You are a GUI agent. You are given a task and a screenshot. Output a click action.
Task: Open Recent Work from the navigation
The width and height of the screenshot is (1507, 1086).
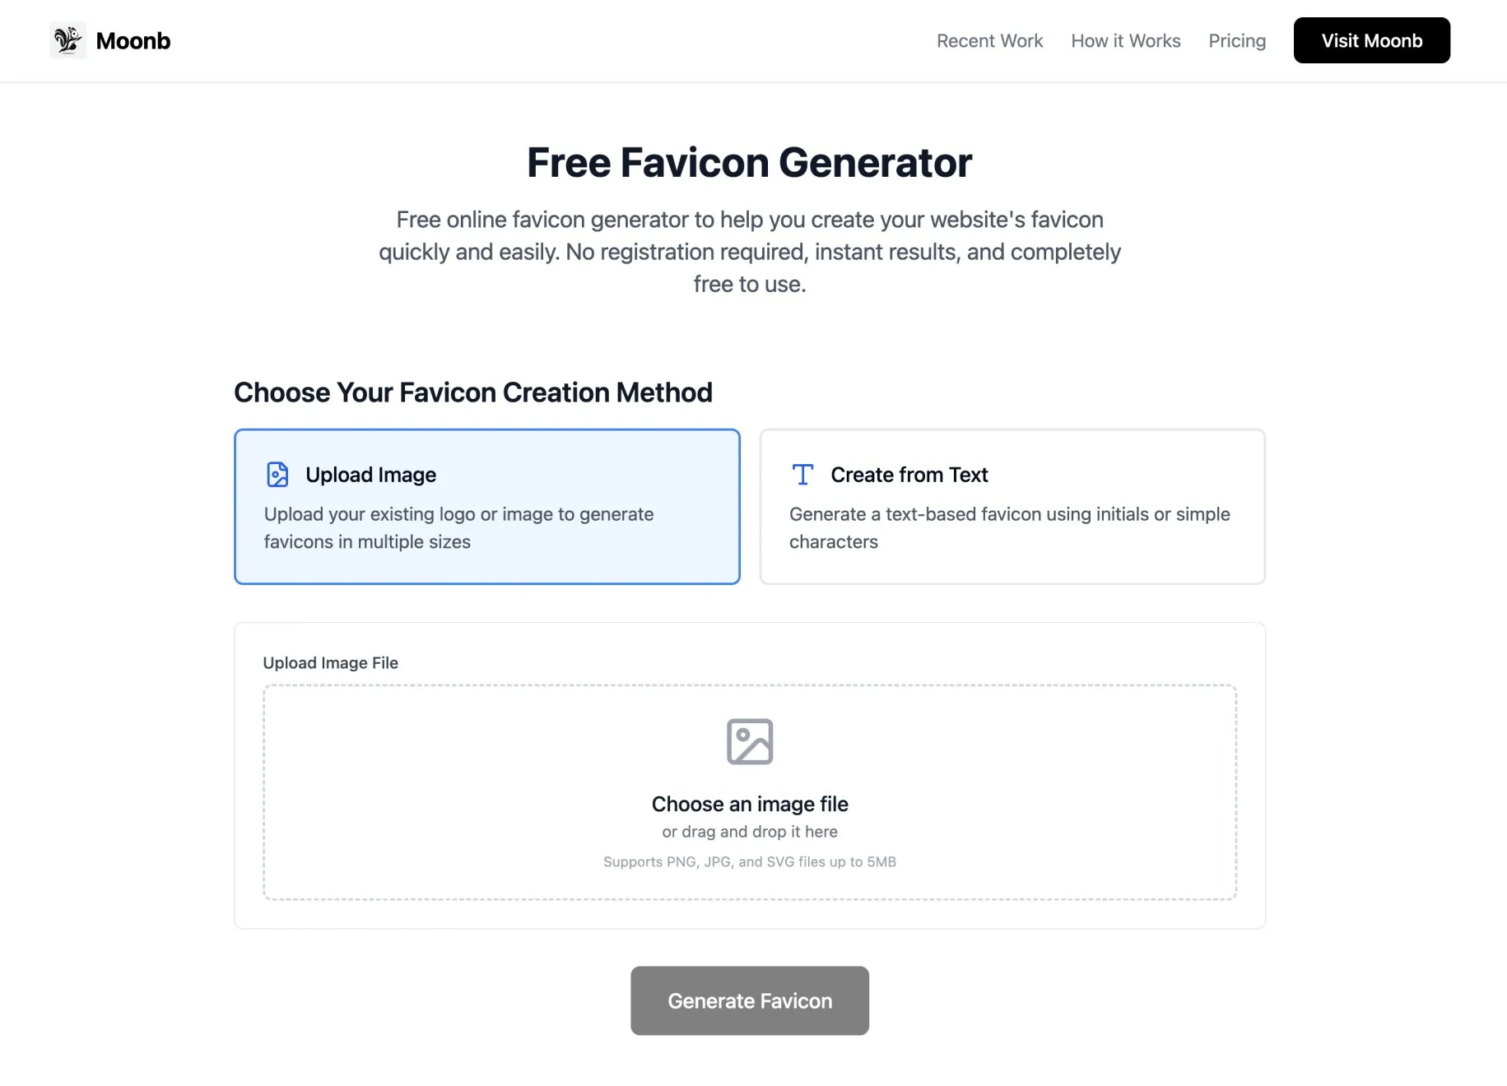(x=989, y=40)
